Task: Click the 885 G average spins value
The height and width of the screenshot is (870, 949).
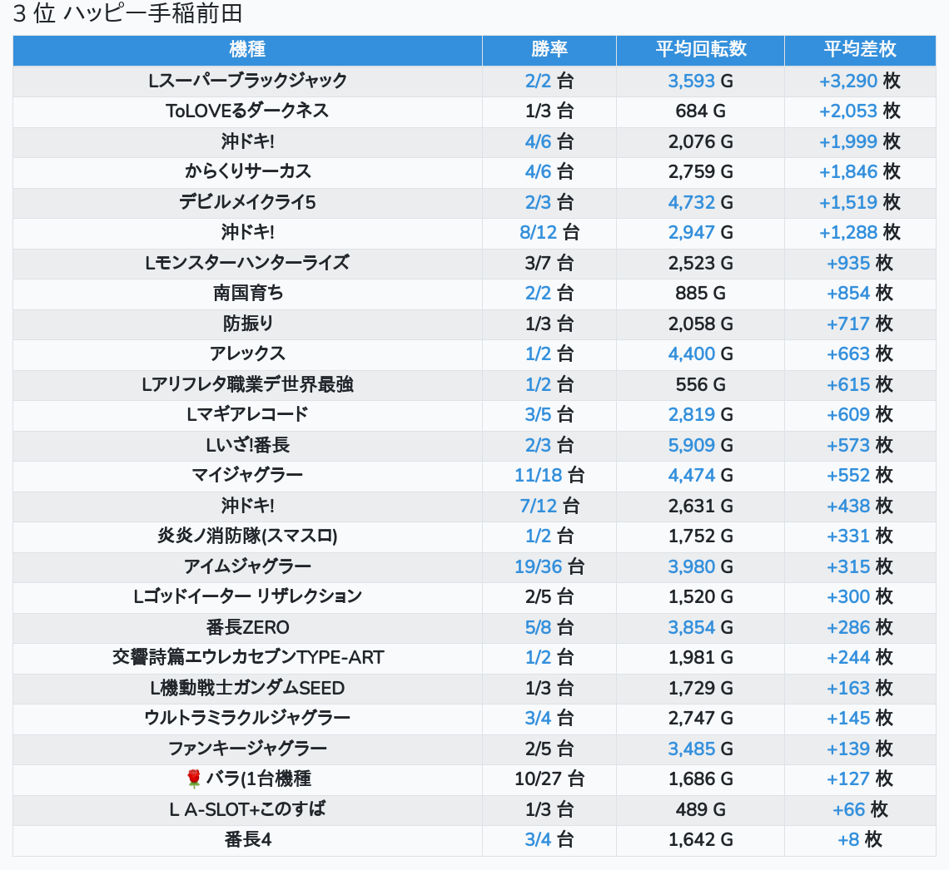Action: (700, 294)
